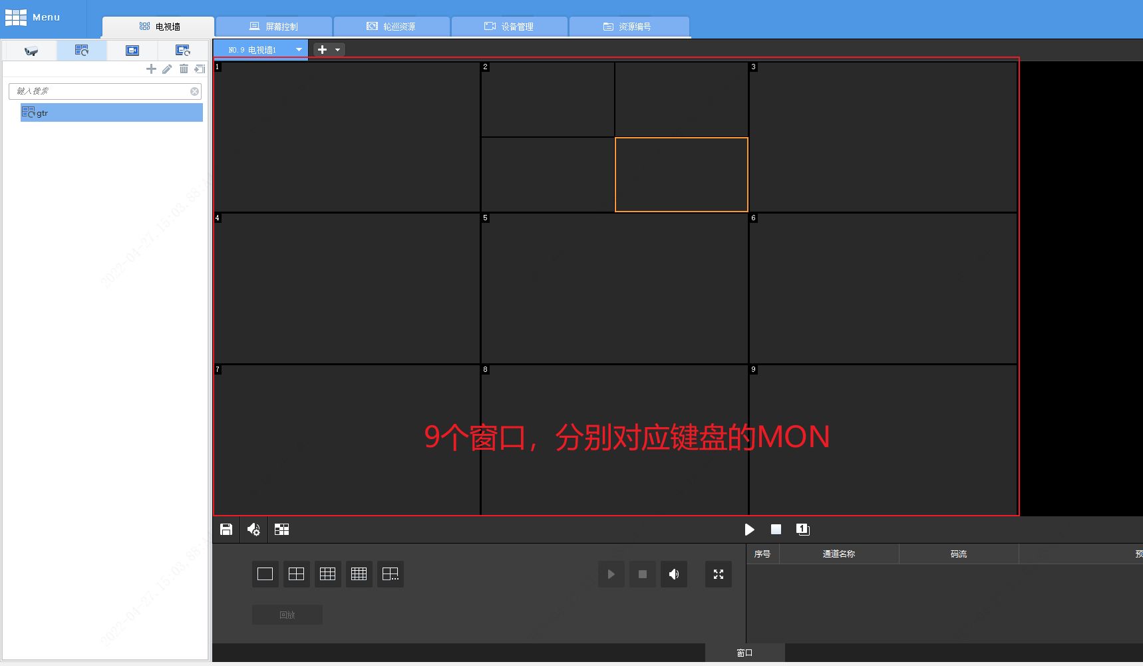Choose four window split layout
The width and height of the screenshot is (1143, 666).
tap(296, 574)
